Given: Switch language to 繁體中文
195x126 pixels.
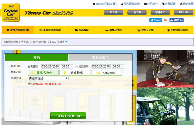Looking at the screenshot, I should [x=160, y=12].
